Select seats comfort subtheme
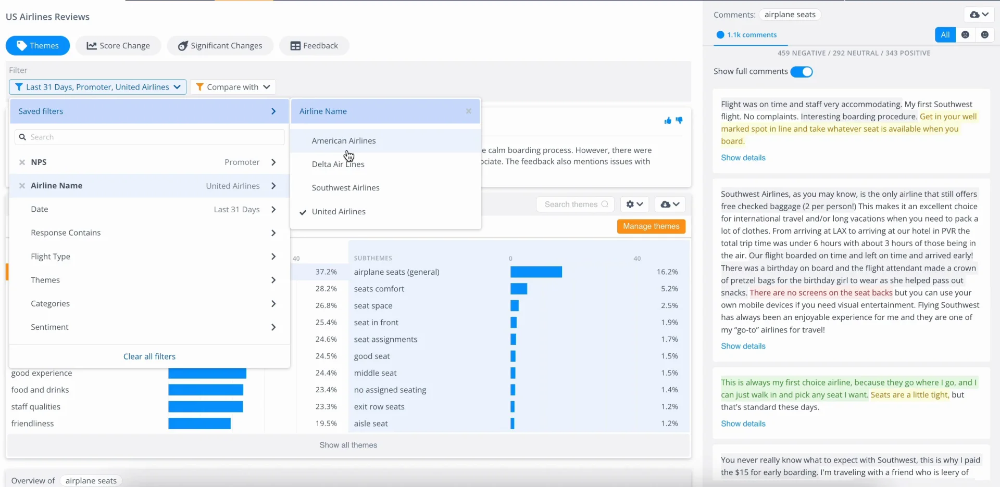This screenshot has width=1000, height=487. 379,289
